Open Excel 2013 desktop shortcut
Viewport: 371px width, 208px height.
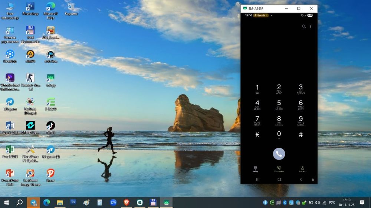[10, 152]
